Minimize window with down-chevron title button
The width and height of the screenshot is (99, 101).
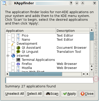point(77,3)
